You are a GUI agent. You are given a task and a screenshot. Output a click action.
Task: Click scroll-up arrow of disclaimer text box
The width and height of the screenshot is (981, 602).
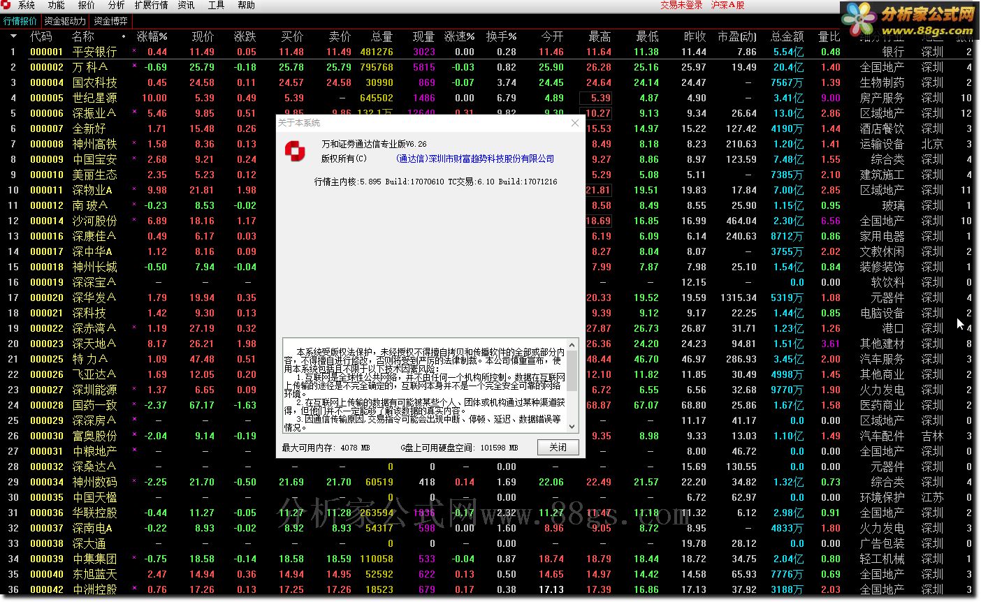572,344
